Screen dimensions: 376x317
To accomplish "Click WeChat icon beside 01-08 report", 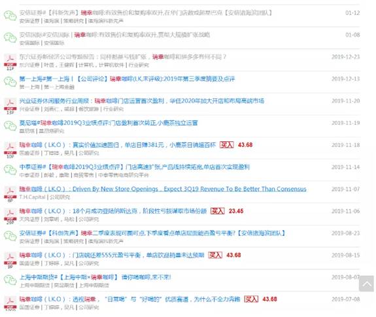I will (10, 38).
